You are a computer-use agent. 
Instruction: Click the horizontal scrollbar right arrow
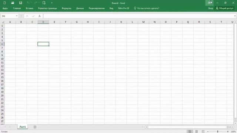coord(232,127)
